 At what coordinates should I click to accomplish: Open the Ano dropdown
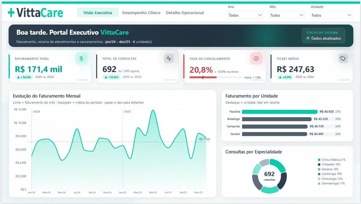(x=245, y=15)
